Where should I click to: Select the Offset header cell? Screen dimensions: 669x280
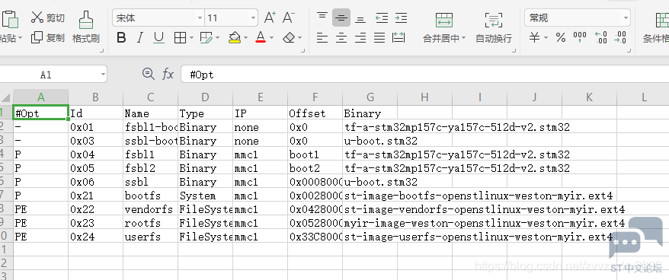[315, 113]
